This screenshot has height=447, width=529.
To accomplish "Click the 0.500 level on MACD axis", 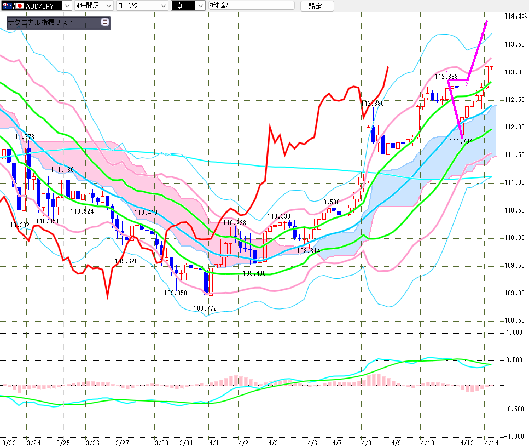I will [513, 360].
